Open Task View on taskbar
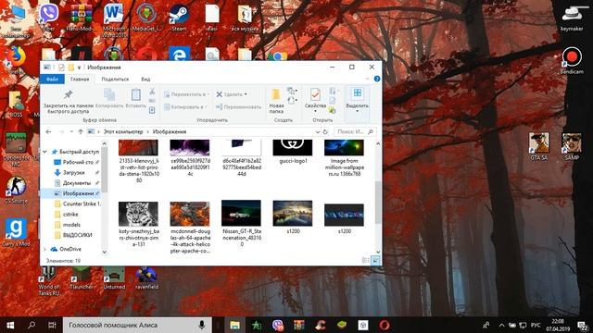593x333 pixels. [52, 325]
